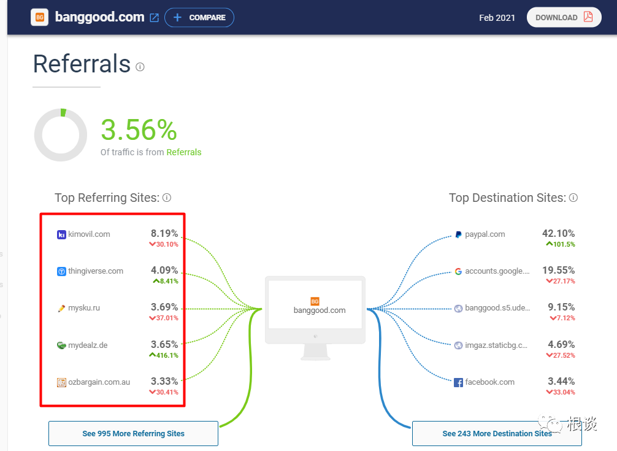Select accounts.google destination site
The image size is (617, 451).
pos(497,271)
